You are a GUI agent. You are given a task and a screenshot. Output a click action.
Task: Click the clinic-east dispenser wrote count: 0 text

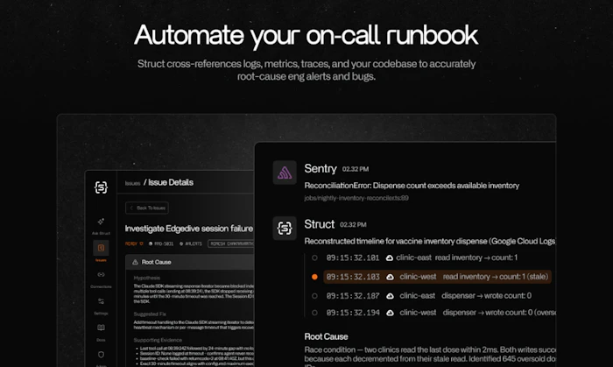click(465, 296)
